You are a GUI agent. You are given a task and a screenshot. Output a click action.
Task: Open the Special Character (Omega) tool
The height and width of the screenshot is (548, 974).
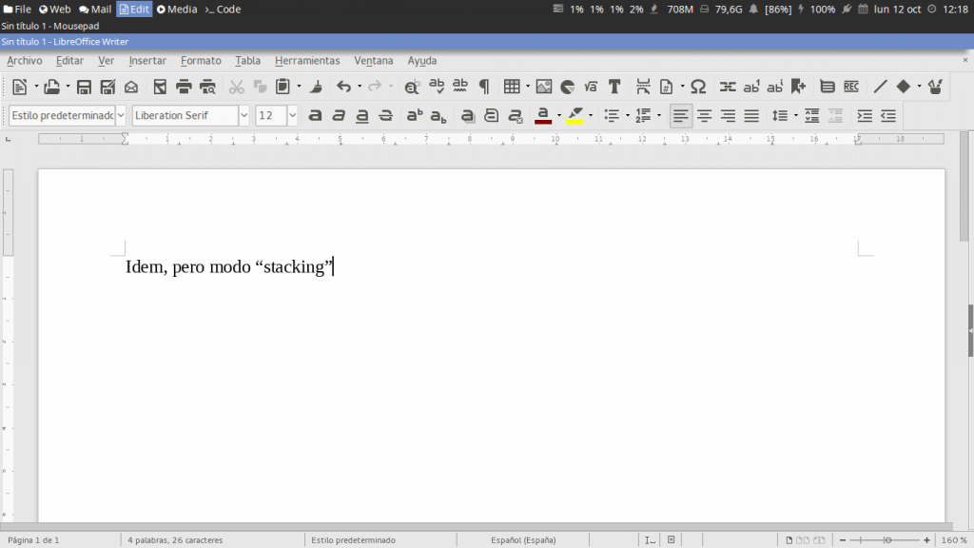coord(697,87)
